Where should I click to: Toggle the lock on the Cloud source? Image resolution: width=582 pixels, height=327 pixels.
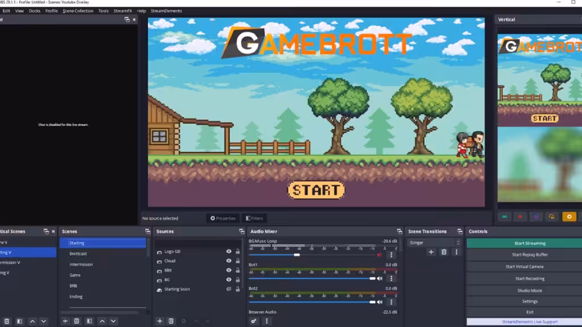238,261
